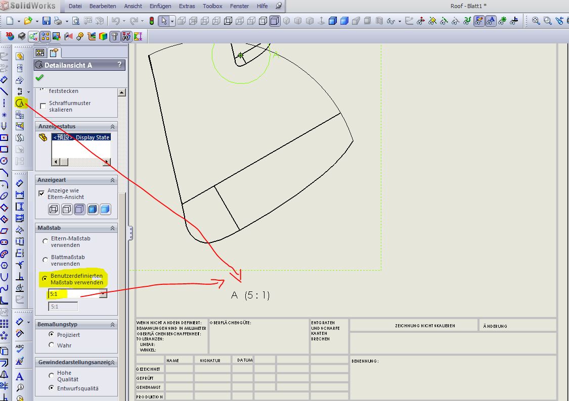Click the Note text 'A' annotation tool
This screenshot has height=401, width=569.
(20, 376)
